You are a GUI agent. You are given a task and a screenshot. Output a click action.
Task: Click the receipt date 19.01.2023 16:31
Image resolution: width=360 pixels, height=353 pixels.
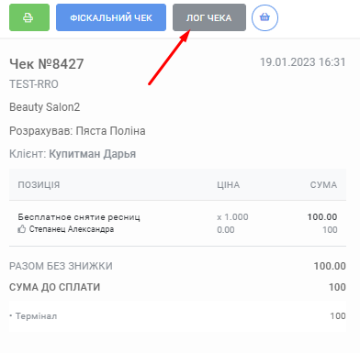[x=303, y=62]
